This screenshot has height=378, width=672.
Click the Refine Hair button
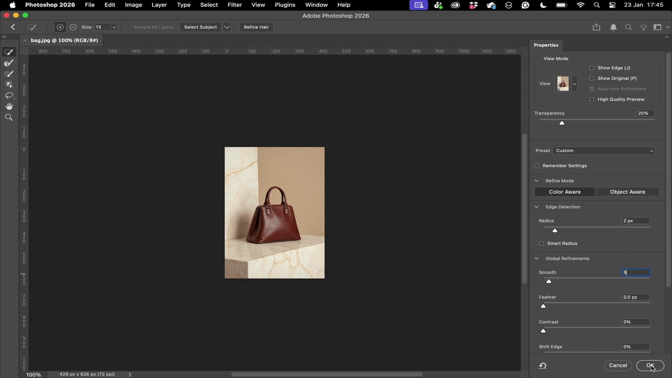[256, 27]
